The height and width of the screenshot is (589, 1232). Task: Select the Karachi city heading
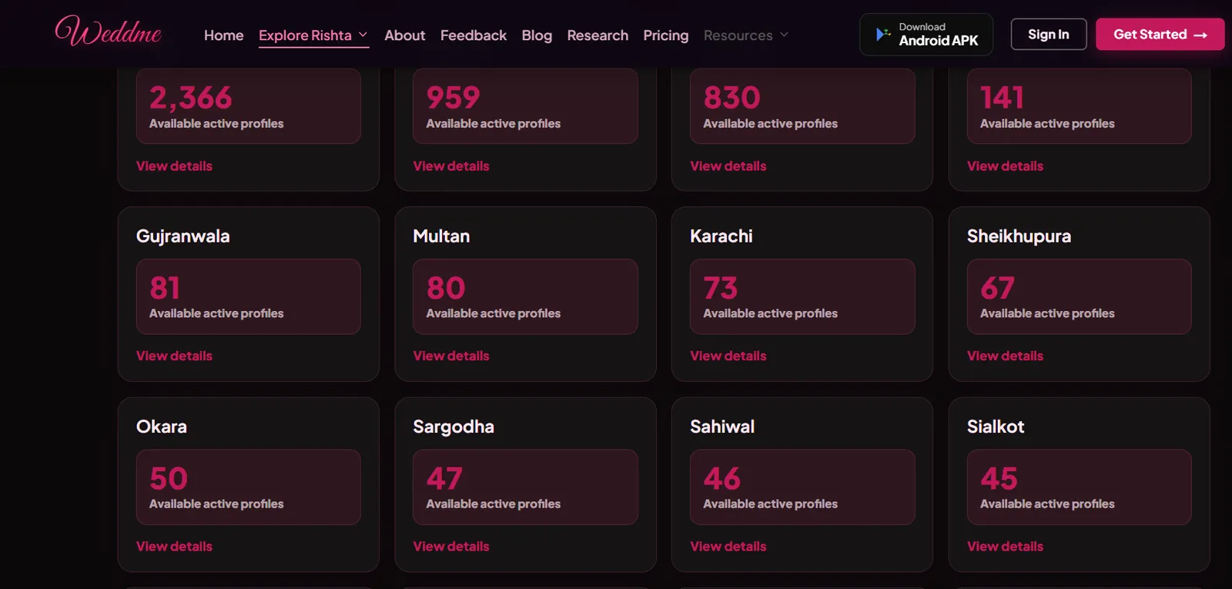721,236
